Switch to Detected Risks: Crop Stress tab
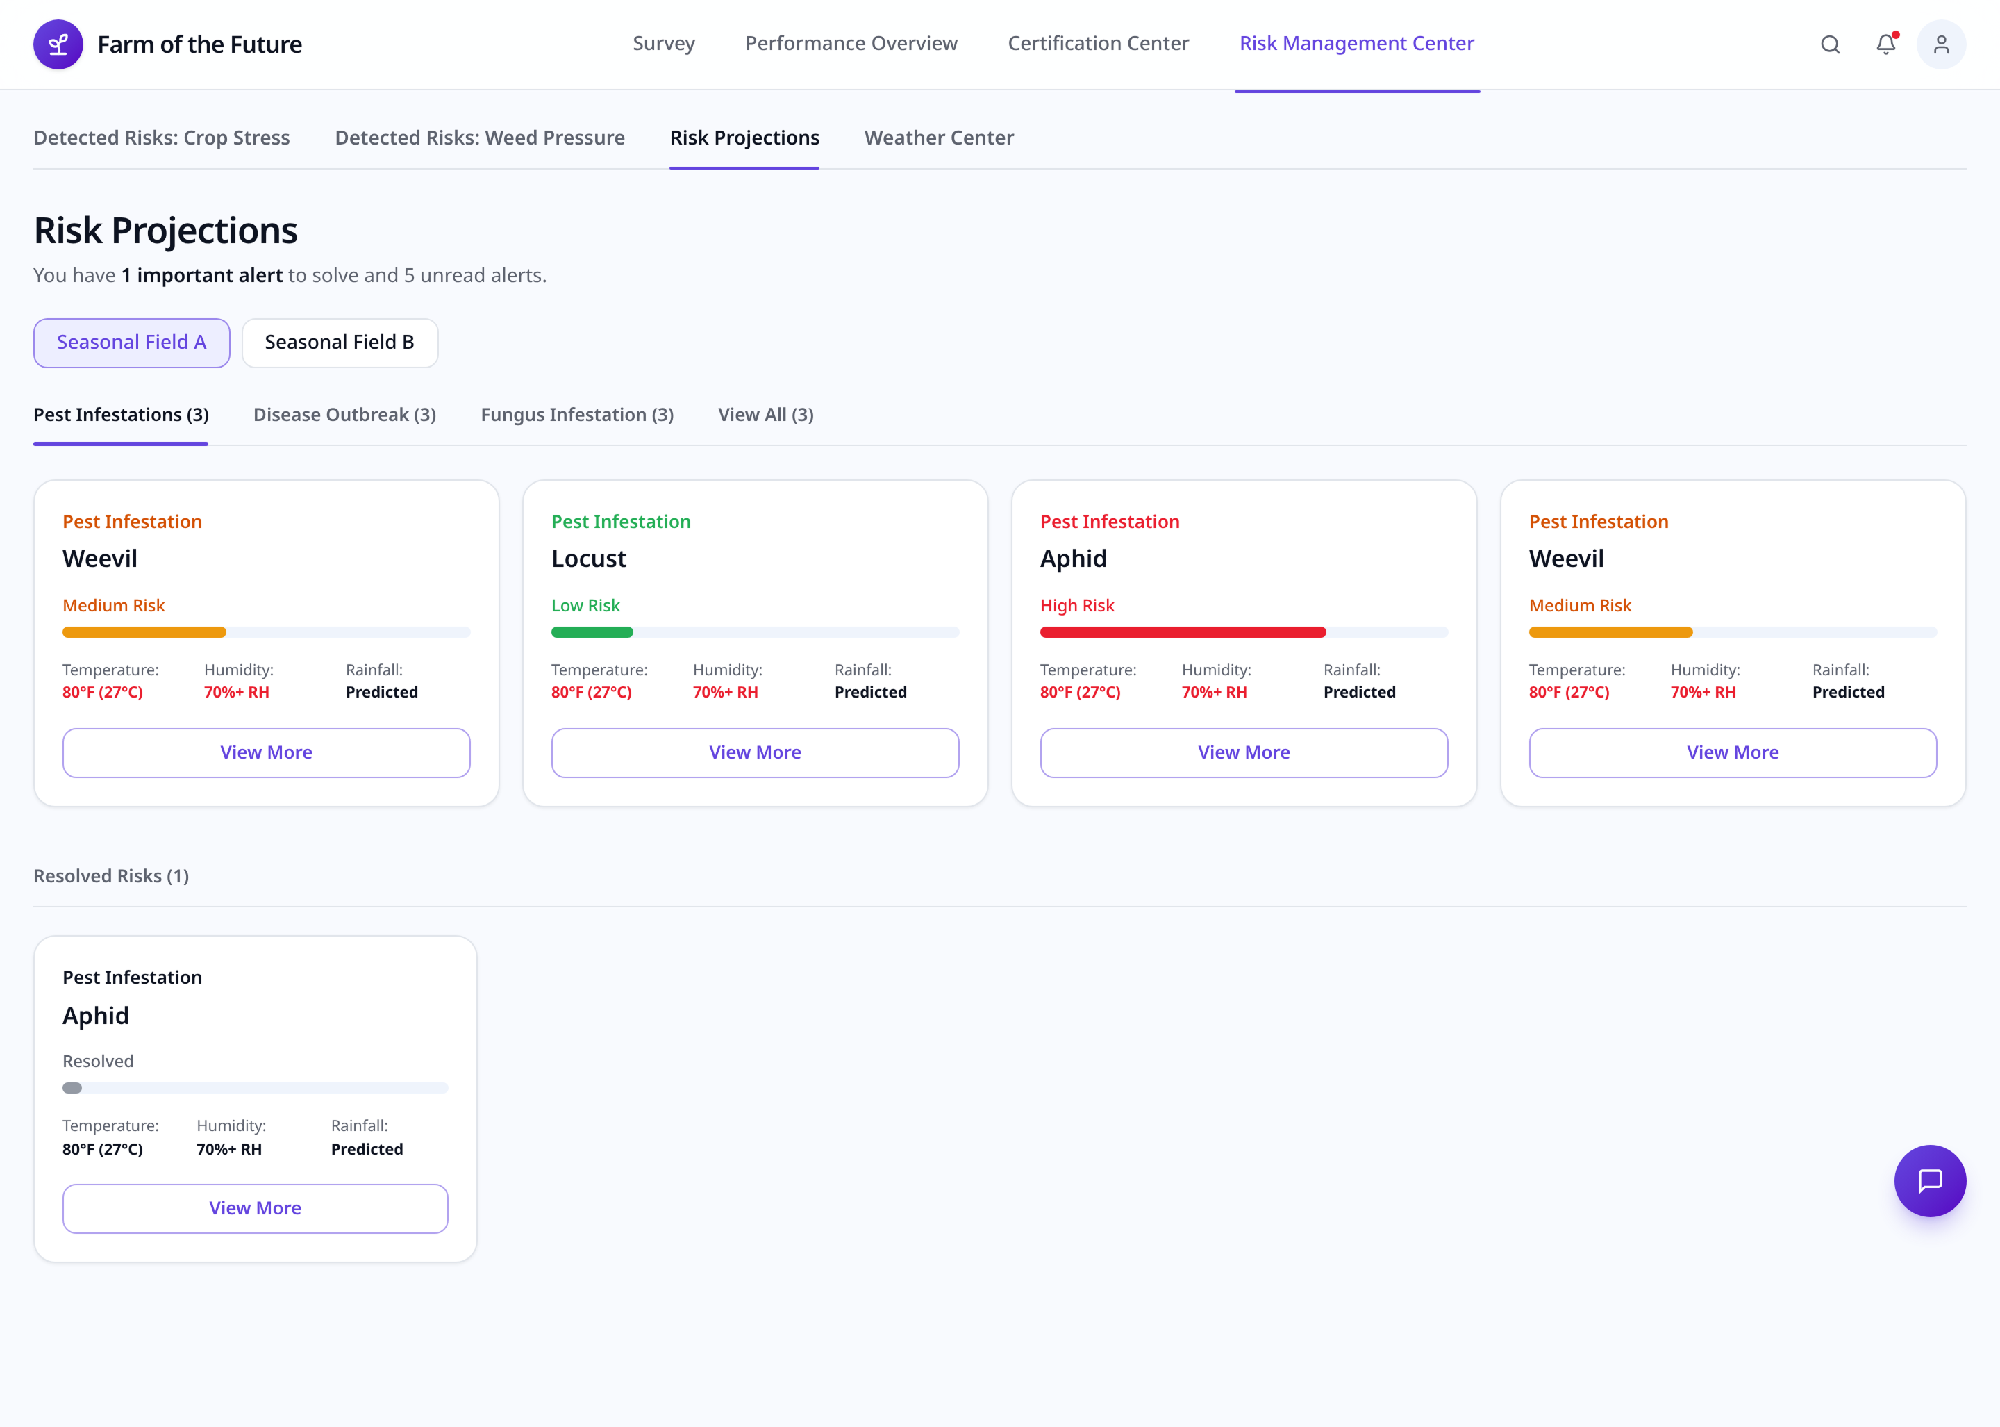This screenshot has height=1427, width=2000. click(x=162, y=138)
